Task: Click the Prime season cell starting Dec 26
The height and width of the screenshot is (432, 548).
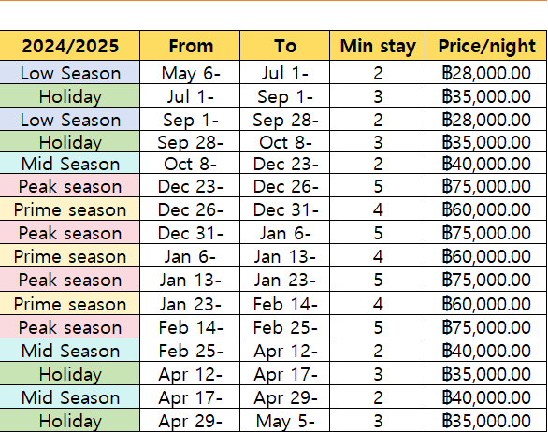Action: click(x=70, y=209)
